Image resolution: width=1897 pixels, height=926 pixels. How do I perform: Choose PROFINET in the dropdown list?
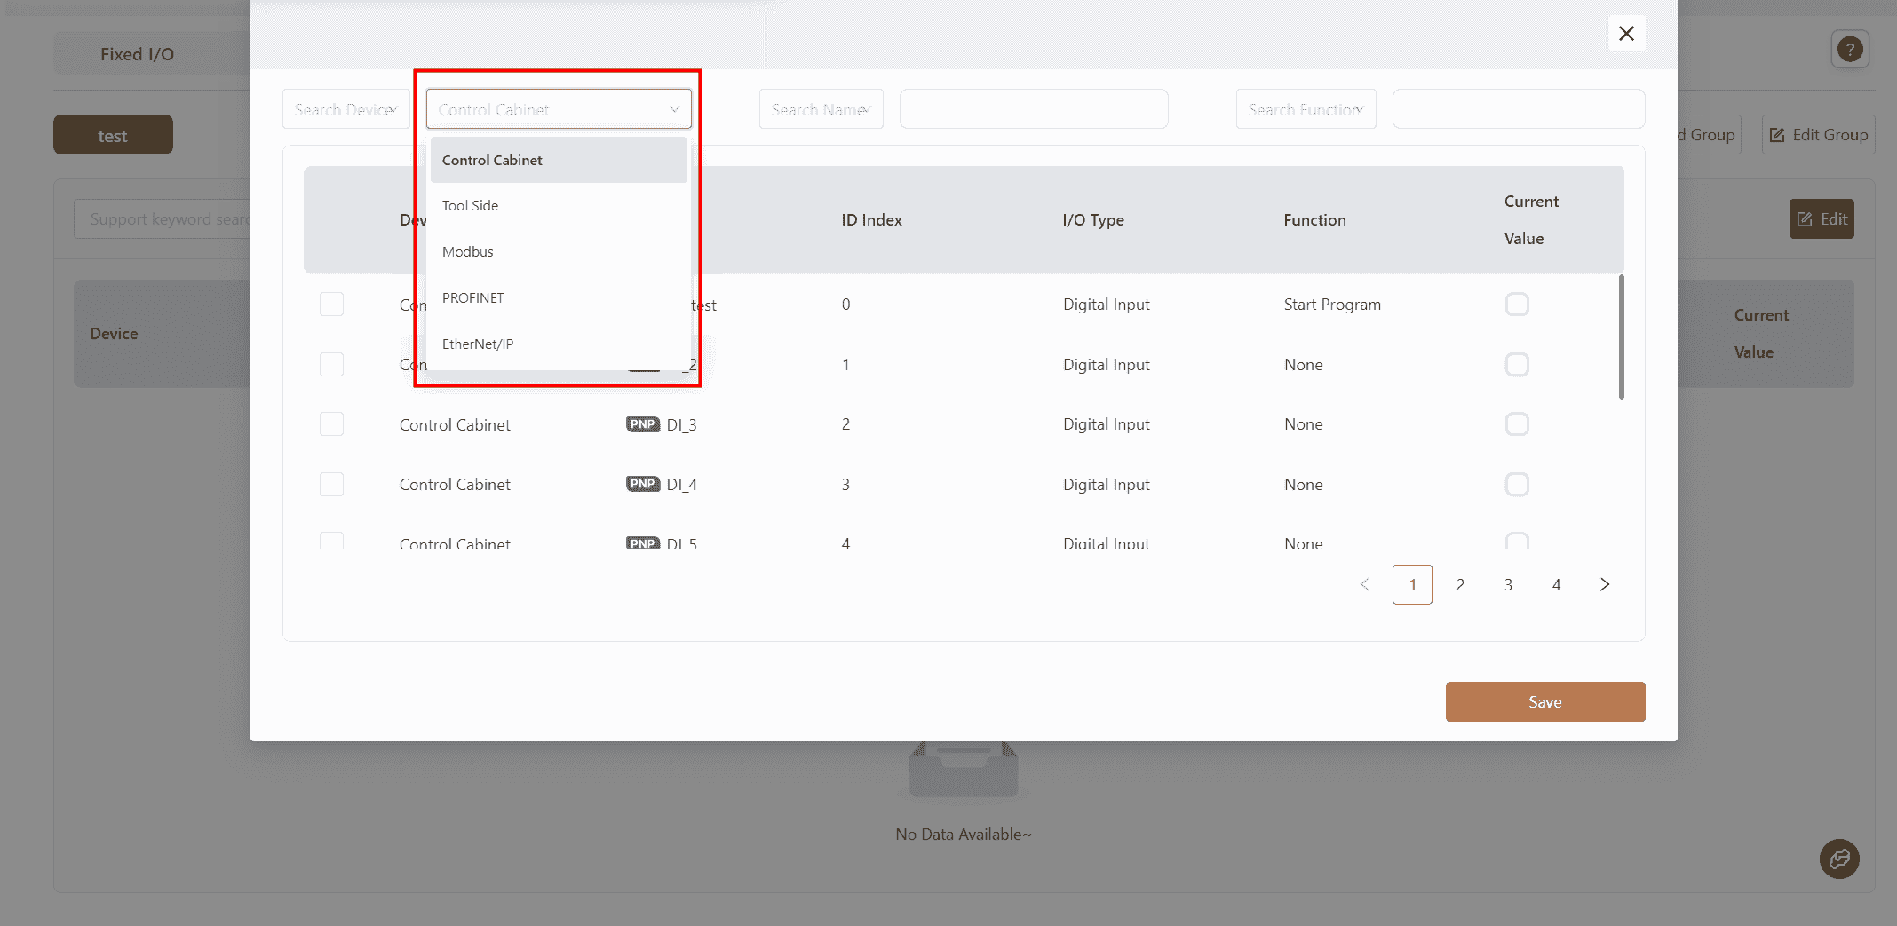point(473,298)
